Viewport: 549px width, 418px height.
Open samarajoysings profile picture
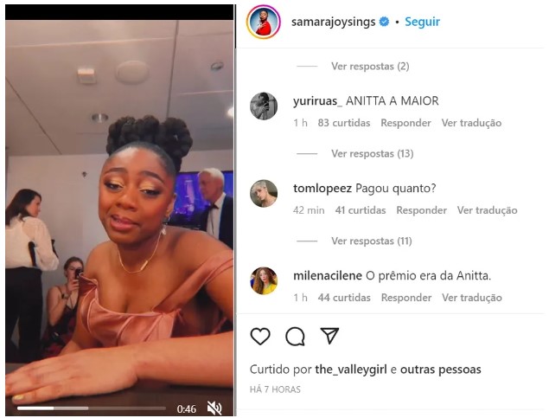click(x=264, y=22)
